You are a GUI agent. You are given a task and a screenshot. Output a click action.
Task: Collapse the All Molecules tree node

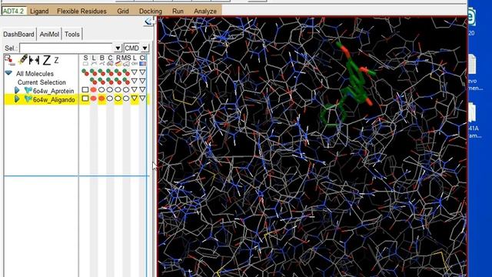(x=8, y=73)
